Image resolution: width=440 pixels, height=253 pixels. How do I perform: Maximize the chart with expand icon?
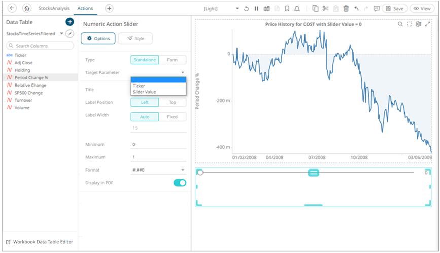click(427, 24)
